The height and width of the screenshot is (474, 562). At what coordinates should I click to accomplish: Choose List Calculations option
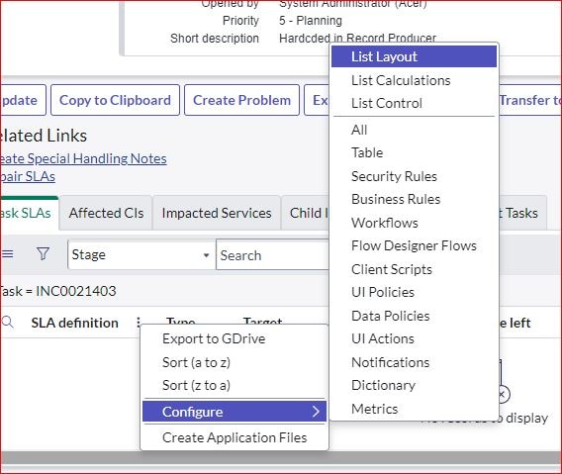[401, 81]
